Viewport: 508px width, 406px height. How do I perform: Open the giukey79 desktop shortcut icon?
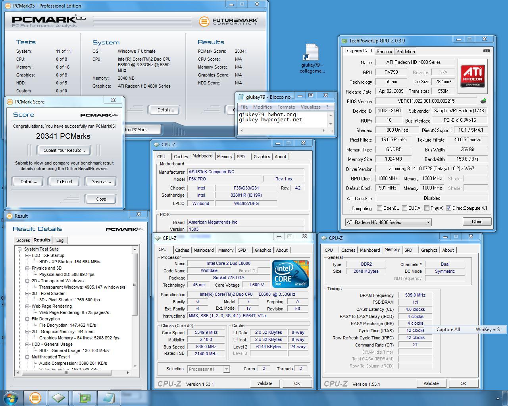click(x=312, y=58)
